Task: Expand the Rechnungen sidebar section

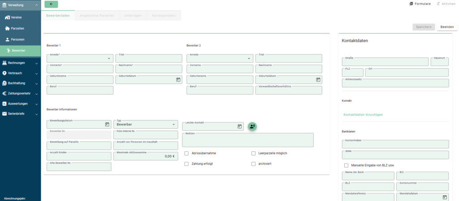Action: (20, 63)
